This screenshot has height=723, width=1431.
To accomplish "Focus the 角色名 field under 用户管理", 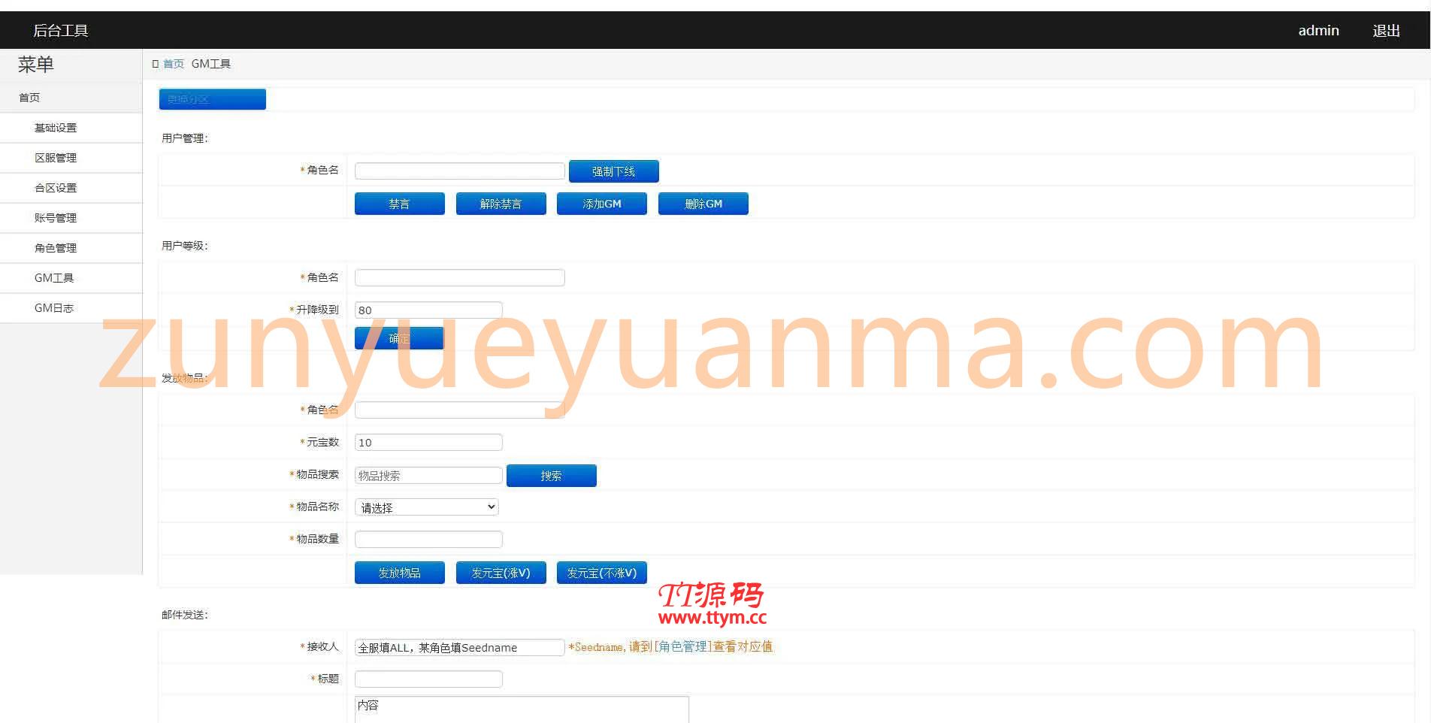I will [460, 171].
